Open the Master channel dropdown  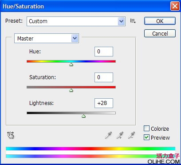point(47,38)
